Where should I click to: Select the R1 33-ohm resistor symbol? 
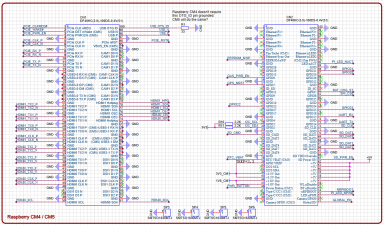click(x=184, y=28)
